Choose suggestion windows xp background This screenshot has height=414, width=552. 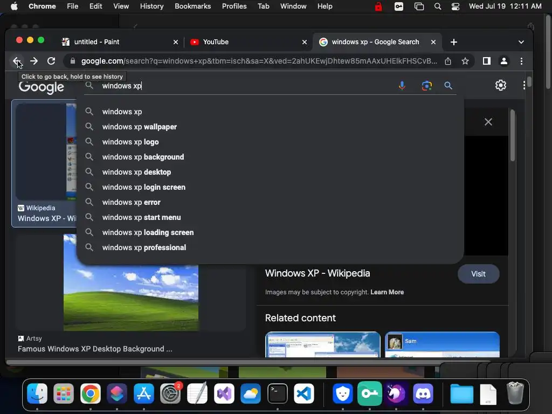tap(143, 157)
